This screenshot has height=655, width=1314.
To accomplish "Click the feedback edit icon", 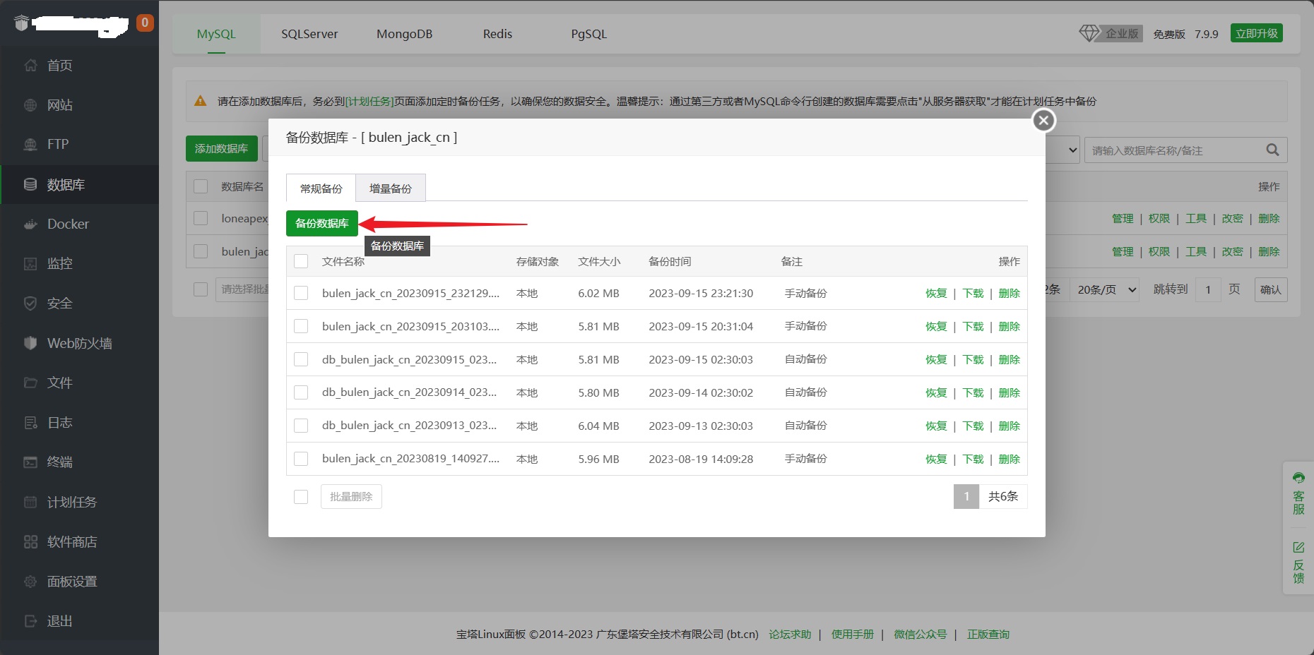I will (x=1298, y=548).
